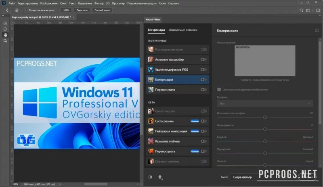Click the Разглаживание кожи filter thumbnail
This screenshot has width=323, height=187.
pyautogui.click(x=151, y=49)
